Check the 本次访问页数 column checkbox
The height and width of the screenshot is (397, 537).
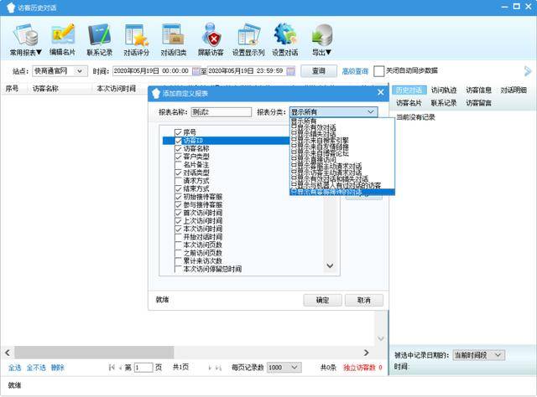pyautogui.click(x=178, y=245)
